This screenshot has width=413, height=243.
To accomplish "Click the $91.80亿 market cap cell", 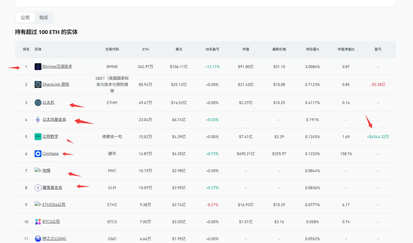I will pos(246,67).
